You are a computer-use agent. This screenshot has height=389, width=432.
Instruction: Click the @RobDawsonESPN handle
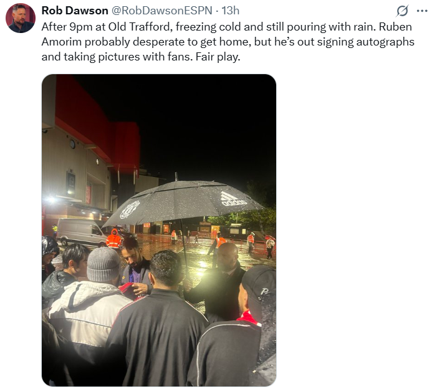click(161, 11)
